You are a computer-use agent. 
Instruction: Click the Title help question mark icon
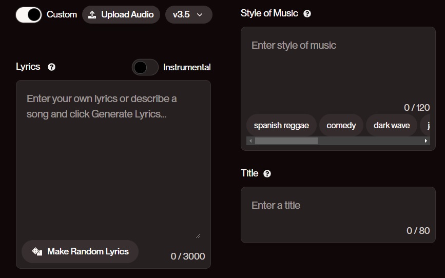267,173
